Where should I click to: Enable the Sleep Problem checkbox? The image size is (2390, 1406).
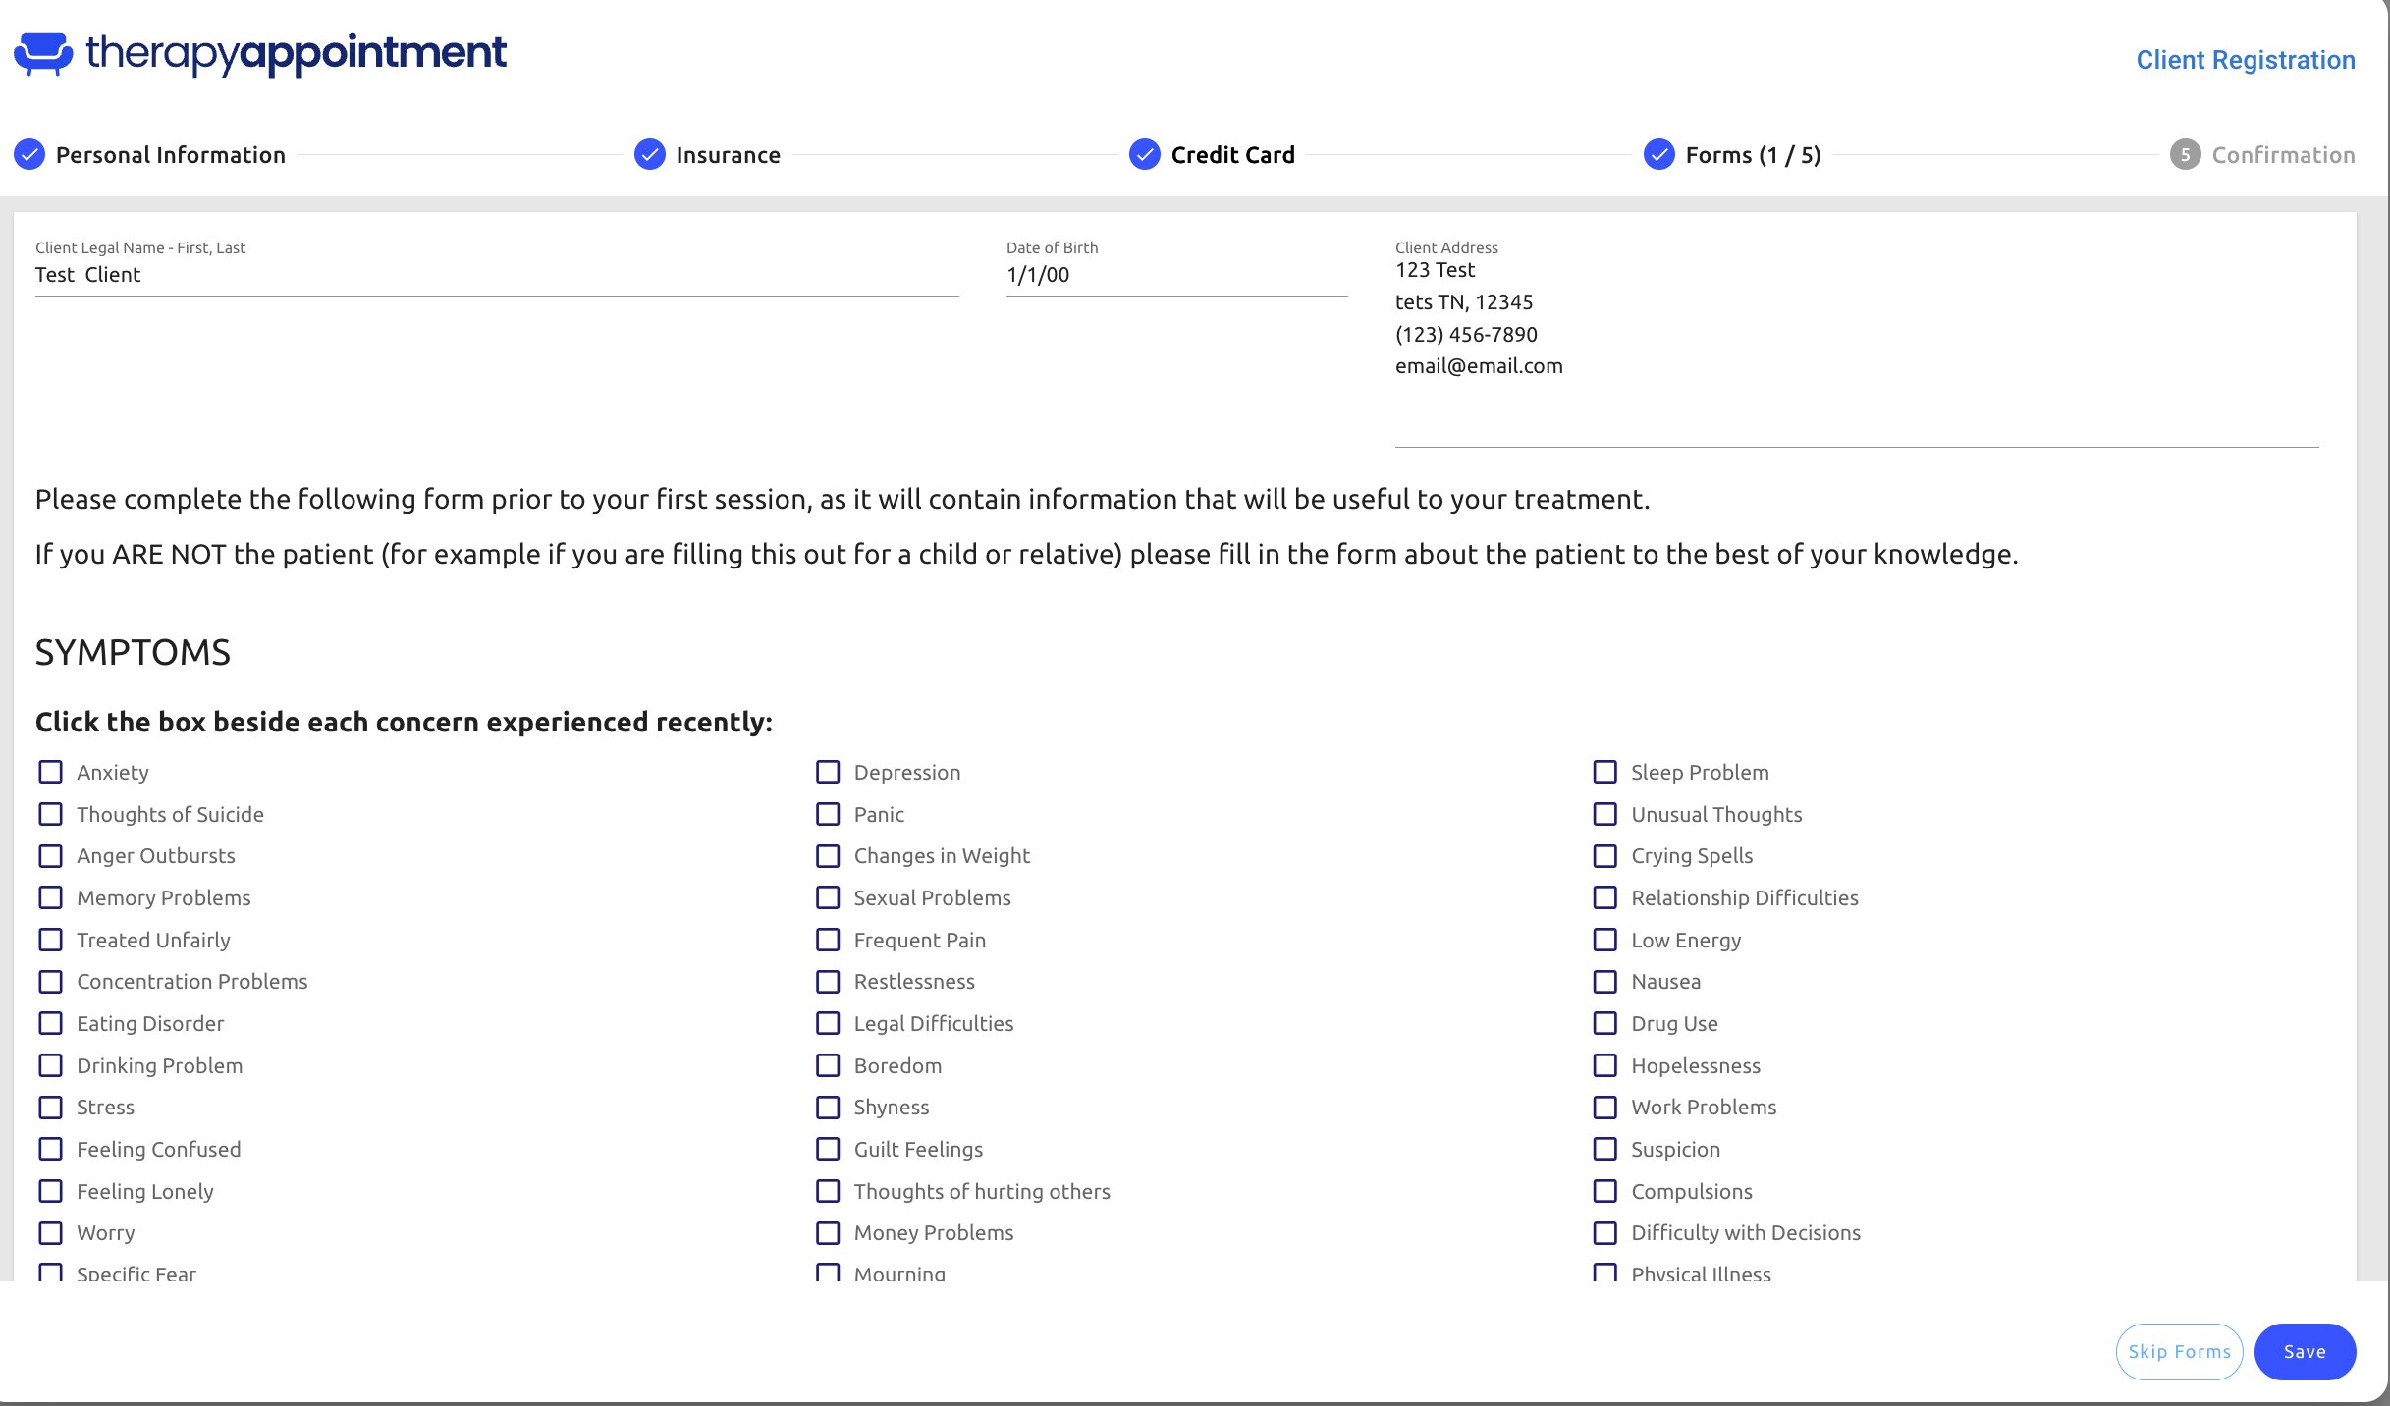point(1604,772)
